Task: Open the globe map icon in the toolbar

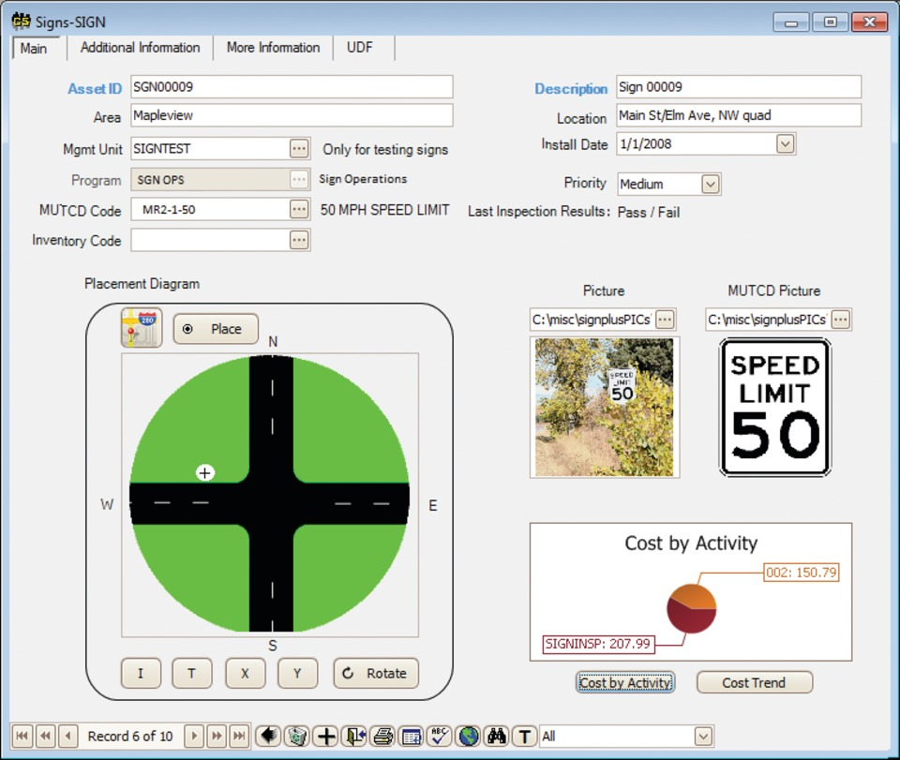Action: tap(467, 736)
